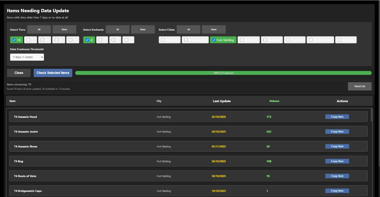The height and width of the screenshot is (197, 380).
Task: Uncheck the T4 tier checkbox
Action: pyautogui.click(x=14, y=40)
